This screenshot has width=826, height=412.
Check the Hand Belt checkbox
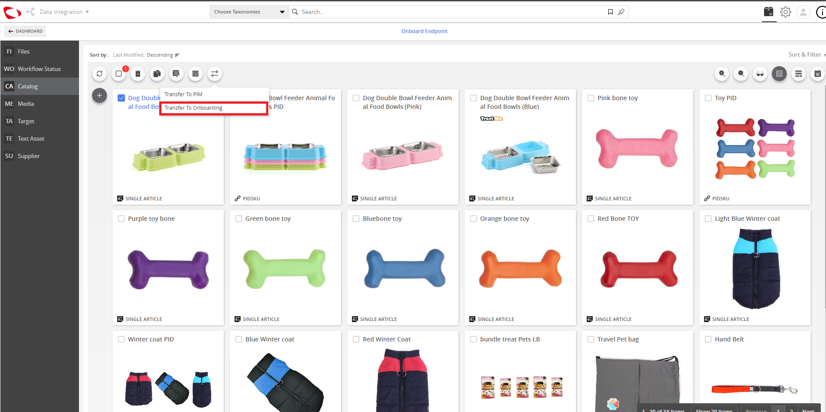pyautogui.click(x=708, y=339)
